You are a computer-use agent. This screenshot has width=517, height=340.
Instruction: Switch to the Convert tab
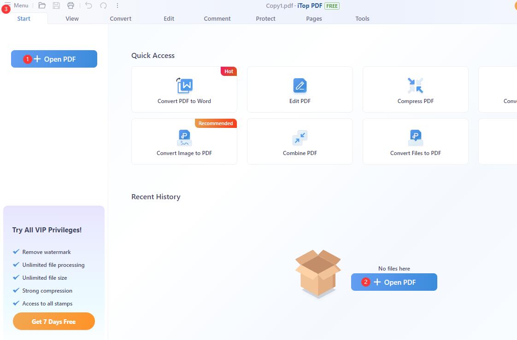click(x=121, y=19)
